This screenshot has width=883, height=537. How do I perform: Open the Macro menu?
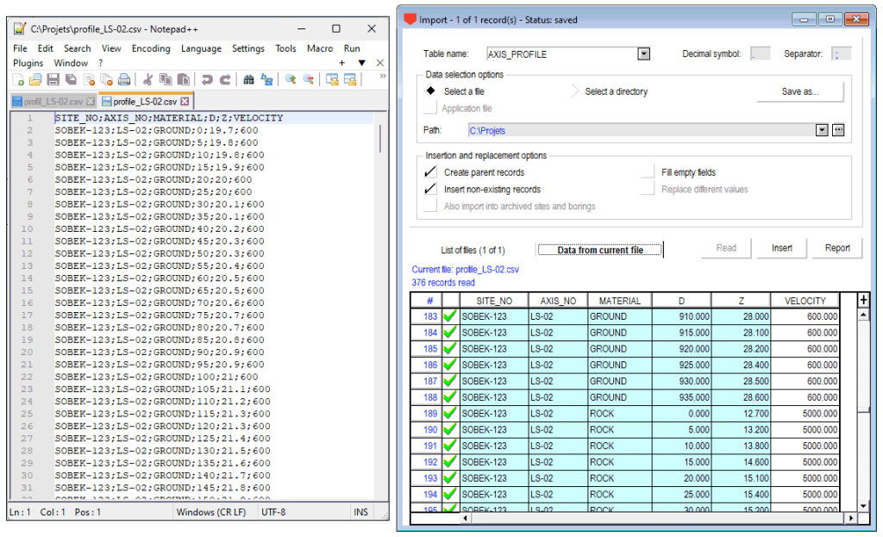click(x=319, y=48)
